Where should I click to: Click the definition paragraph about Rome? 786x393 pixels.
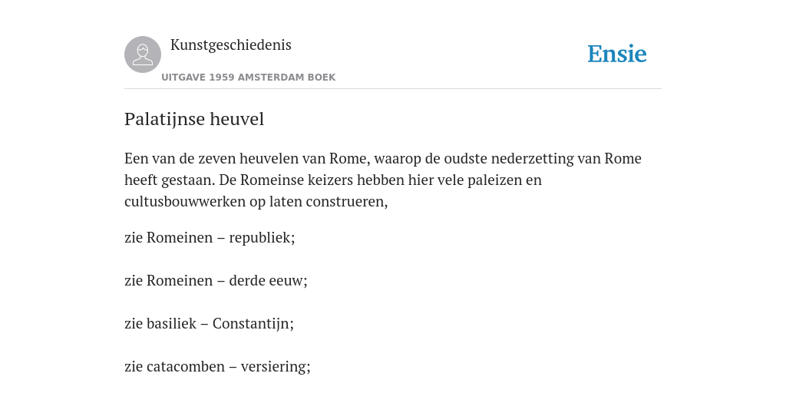383,180
